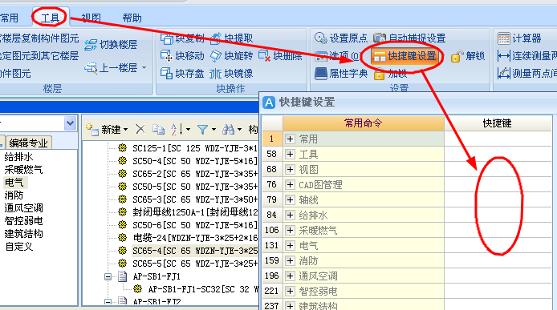Image resolution: width=557 pixels, height=310 pixels.
Task: Select the 连续测量 tool
Action: click(x=527, y=56)
